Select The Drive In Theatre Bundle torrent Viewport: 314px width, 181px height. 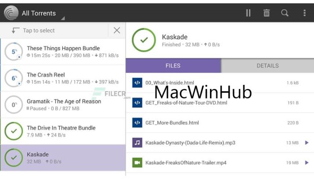click(x=63, y=131)
